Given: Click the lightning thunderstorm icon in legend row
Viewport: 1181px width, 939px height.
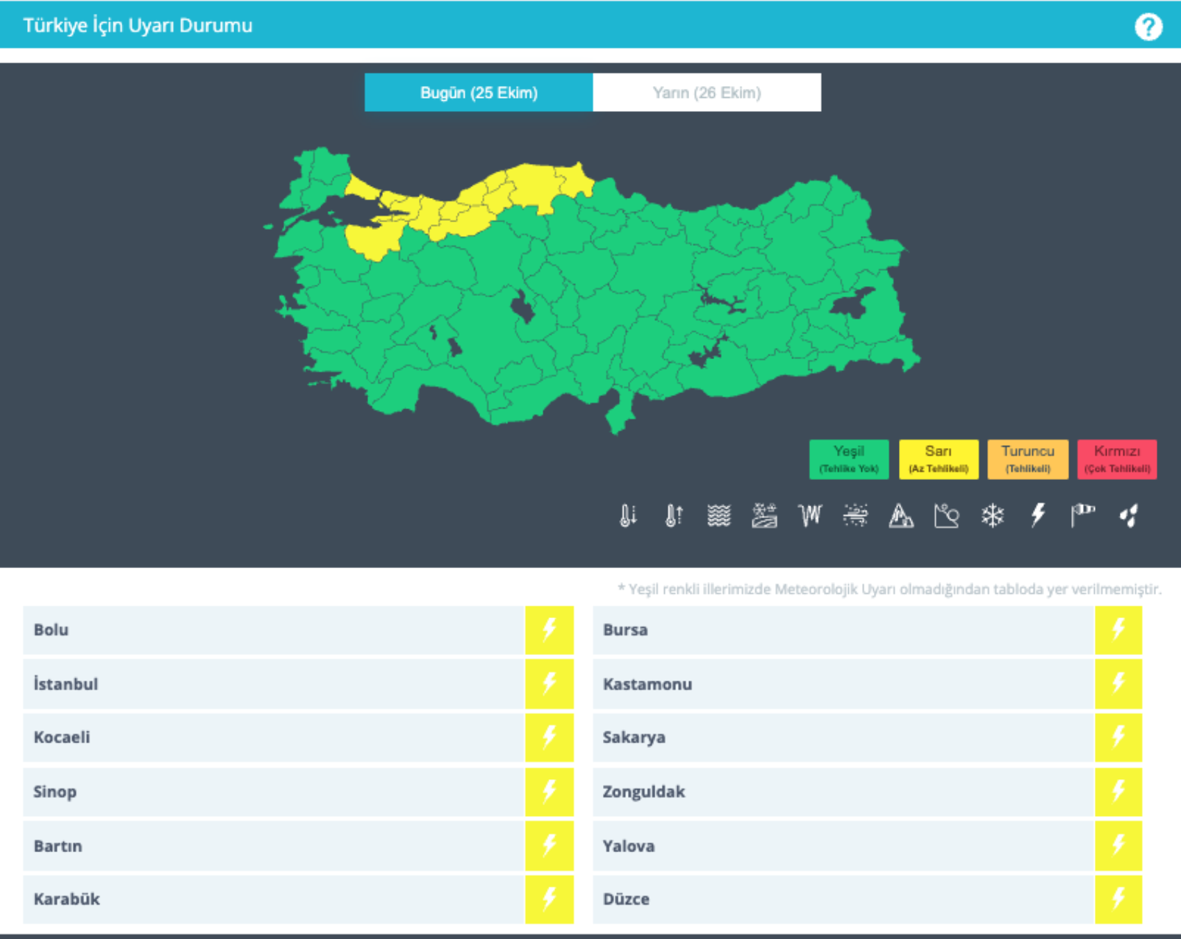Looking at the screenshot, I should pos(1038,516).
